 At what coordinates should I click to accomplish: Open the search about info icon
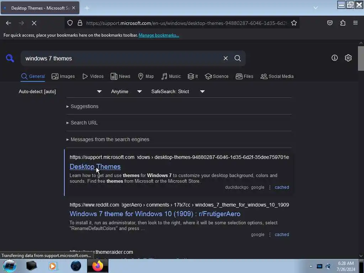(x=334, y=58)
